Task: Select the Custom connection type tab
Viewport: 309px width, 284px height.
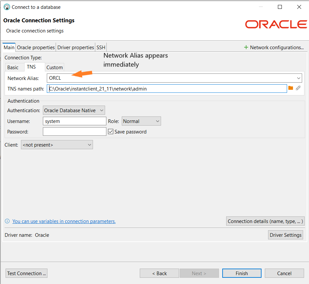Action: (55, 68)
